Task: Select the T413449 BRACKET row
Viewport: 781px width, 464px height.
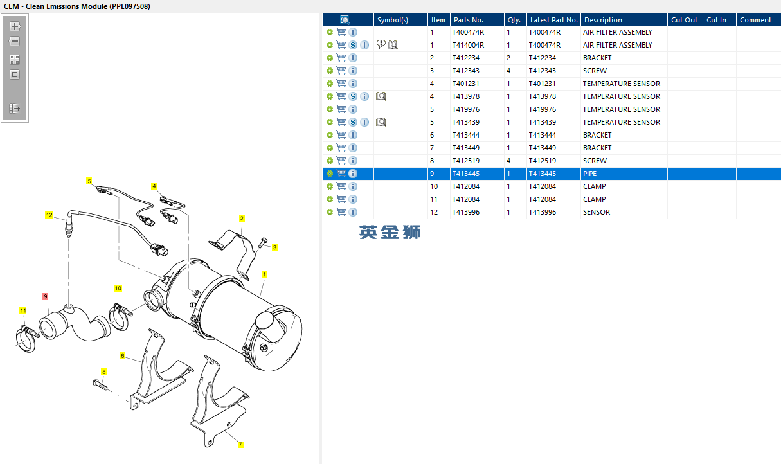Action: 553,148
